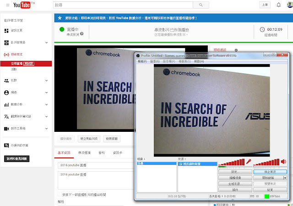Expand the 創作工具箱 sidebar section chevron
This screenshot has width=293, height=206.
[47, 129]
